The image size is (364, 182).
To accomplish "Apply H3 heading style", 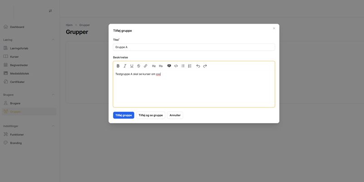I will coord(161,66).
